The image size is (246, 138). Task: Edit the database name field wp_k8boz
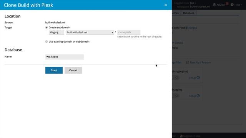pyautogui.click(x=65, y=57)
